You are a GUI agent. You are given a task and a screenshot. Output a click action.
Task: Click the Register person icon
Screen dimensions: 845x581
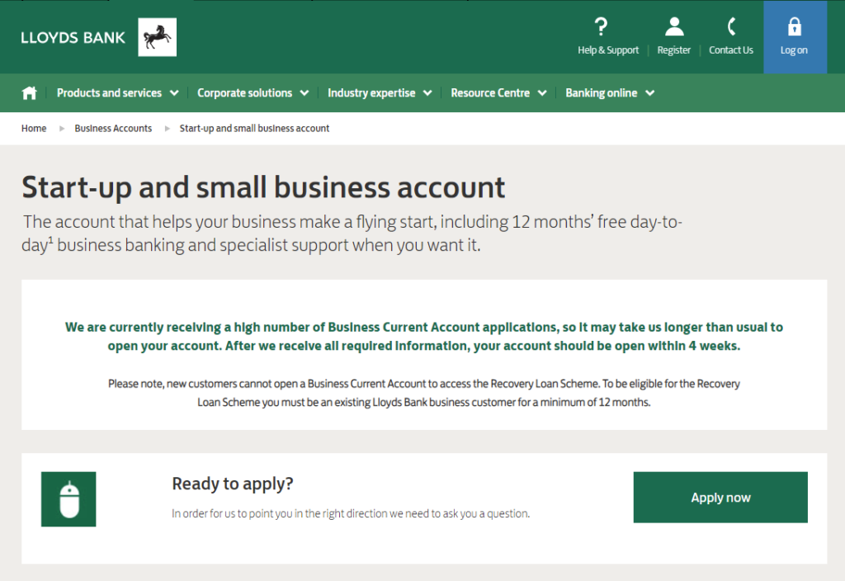[674, 26]
